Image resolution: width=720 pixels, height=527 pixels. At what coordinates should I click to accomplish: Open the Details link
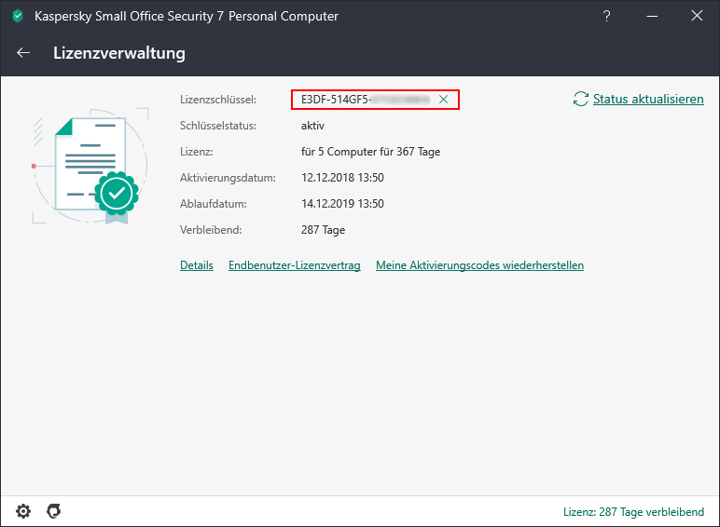coord(197,265)
